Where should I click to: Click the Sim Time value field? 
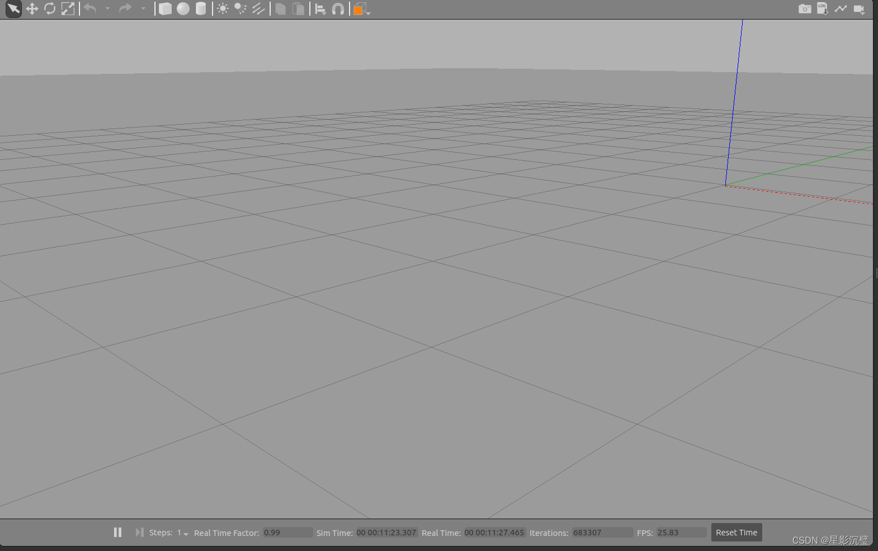[x=386, y=533]
